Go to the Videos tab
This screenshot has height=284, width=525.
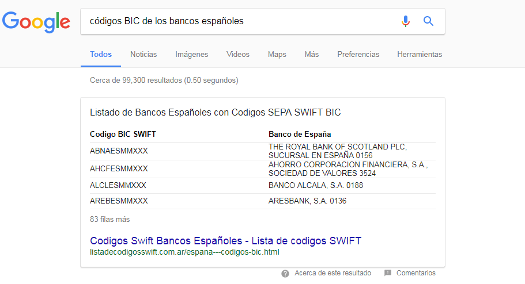point(238,54)
